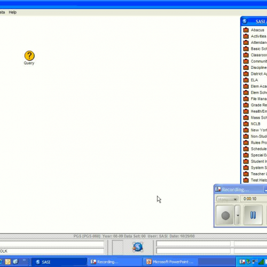Open the Teacher briefcase icon
267x267 pixels.
click(246, 174)
